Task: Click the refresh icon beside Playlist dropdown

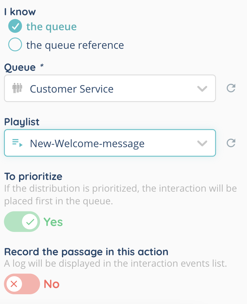Action: 231,143
